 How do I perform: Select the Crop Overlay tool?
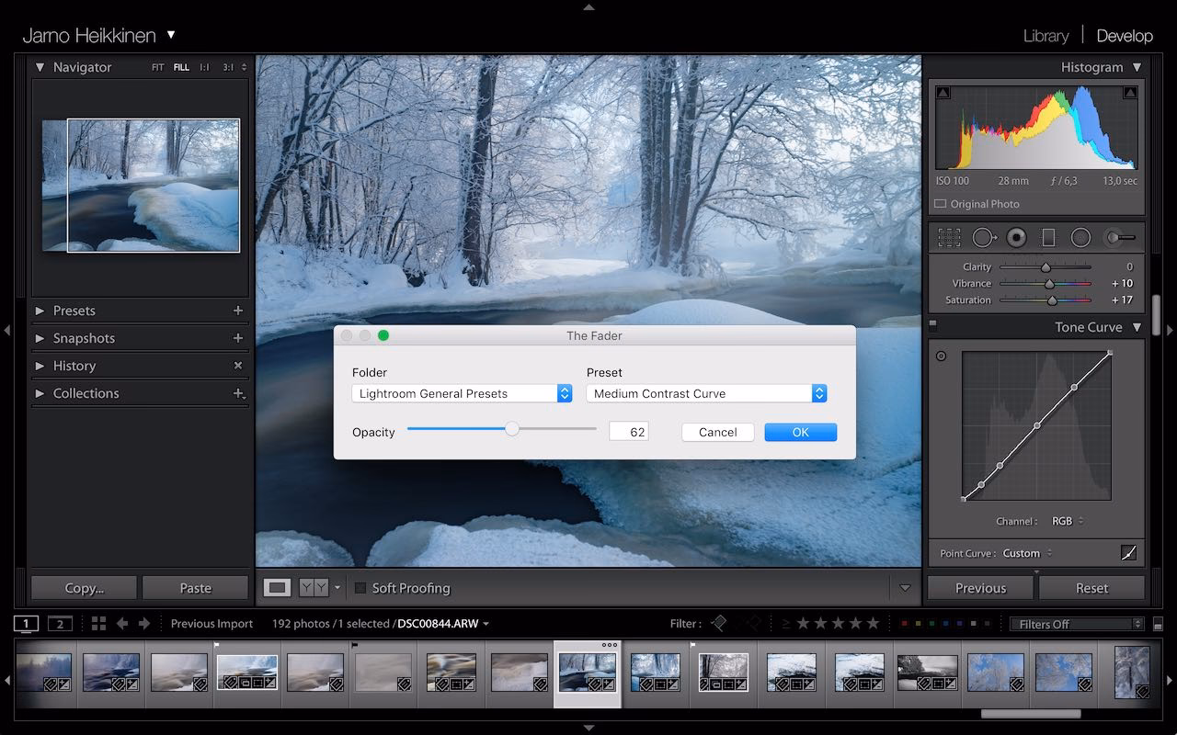tap(949, 238)
